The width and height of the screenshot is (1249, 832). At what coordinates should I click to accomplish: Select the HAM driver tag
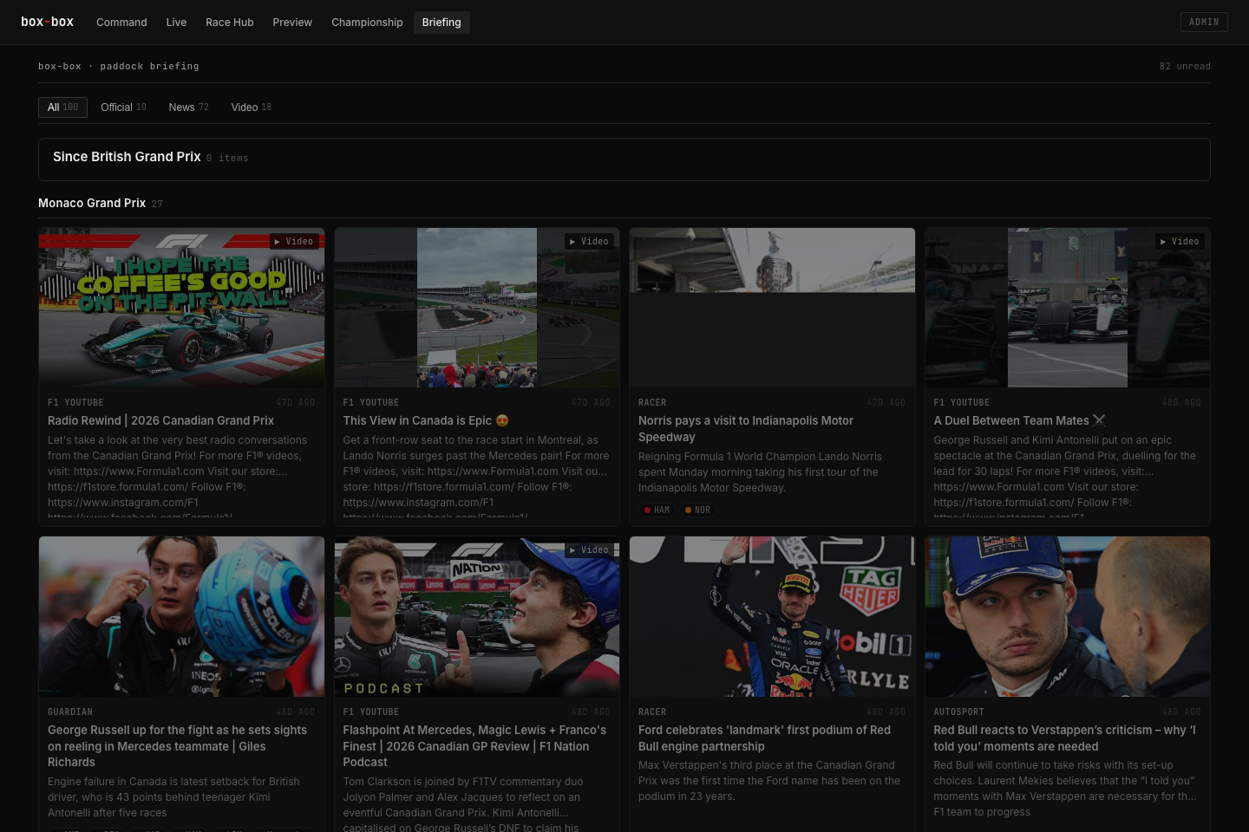[657, 510]
